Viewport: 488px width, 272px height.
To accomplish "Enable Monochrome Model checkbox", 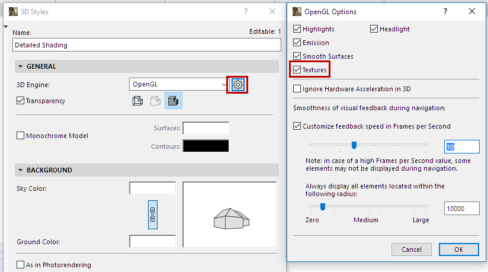I will tap(21, 136).
